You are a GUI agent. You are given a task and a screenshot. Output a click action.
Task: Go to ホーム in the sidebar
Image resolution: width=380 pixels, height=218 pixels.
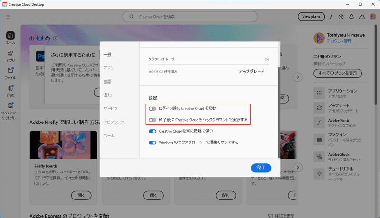(x=10, y=38)
